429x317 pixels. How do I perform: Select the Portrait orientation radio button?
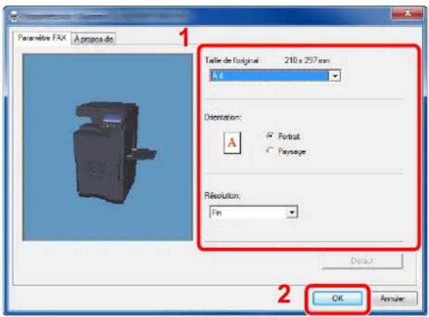270,136
